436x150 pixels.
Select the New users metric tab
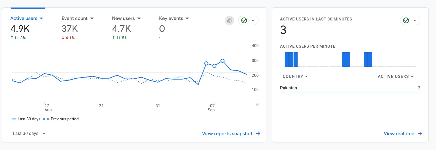click(x=123, y=18)
